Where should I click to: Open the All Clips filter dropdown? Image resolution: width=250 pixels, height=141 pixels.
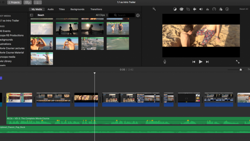coord(102,15)
